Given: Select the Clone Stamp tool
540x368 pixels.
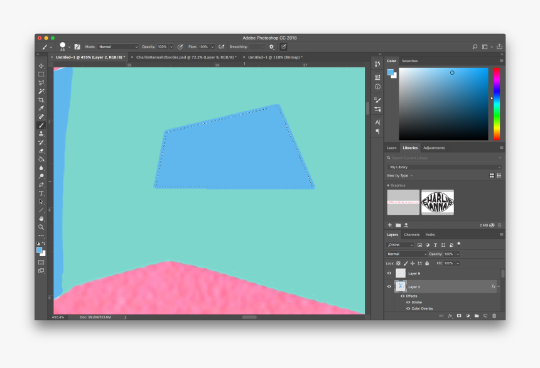Looking at the screenshot, I should (x=41, y=135).
